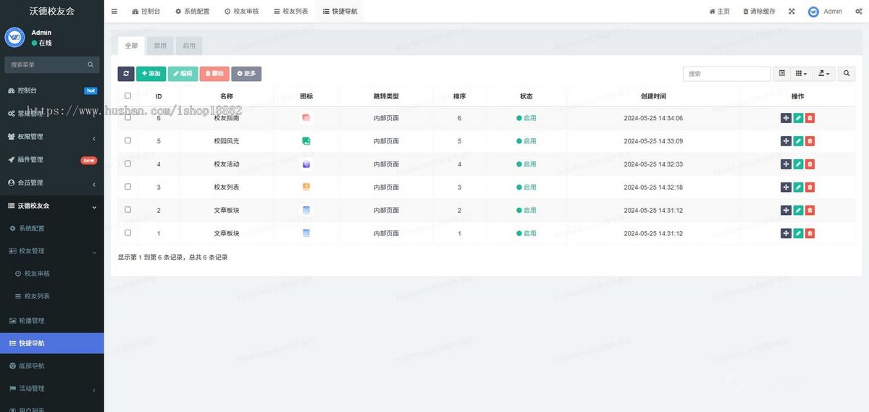869x412 pixels.
Task: Tick the checkbox for row ID 3
Action: click(128, 187)
